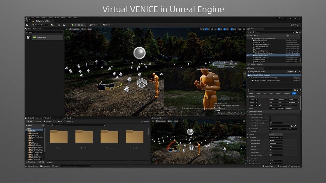Select the Rotate gizmo tool in viewport
326x183 pixels.
coord(206,29)
